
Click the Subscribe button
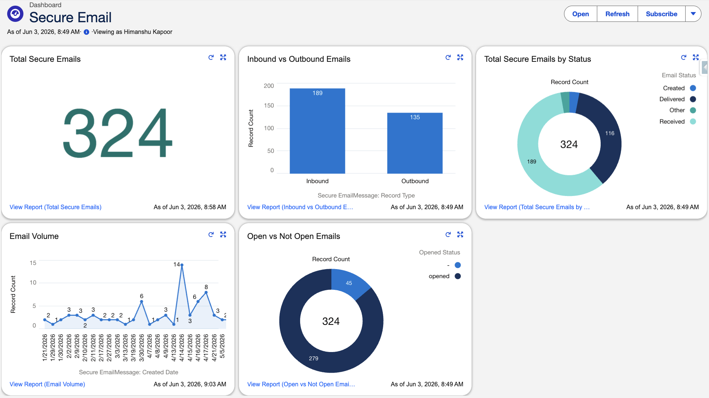(661, 14)
